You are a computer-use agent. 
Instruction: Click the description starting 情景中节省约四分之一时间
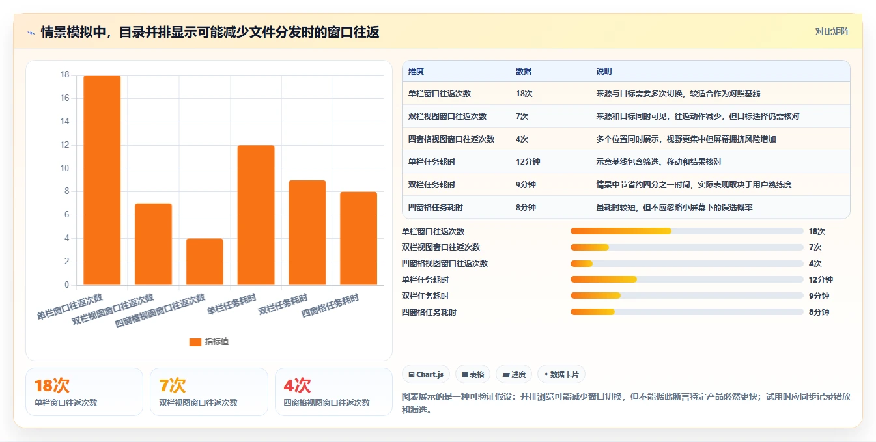694,185
